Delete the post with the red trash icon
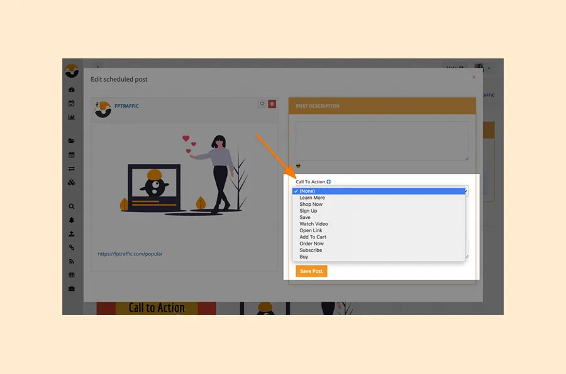Image resolution: width=566 pixels, height=374 pixels. pyautogui.click(x=270, y=105)
